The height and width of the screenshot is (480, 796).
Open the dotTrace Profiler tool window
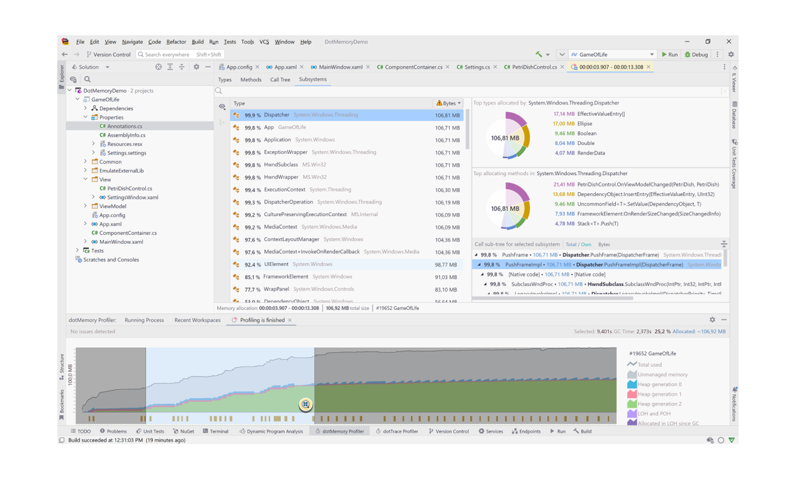tap(397, 431)
